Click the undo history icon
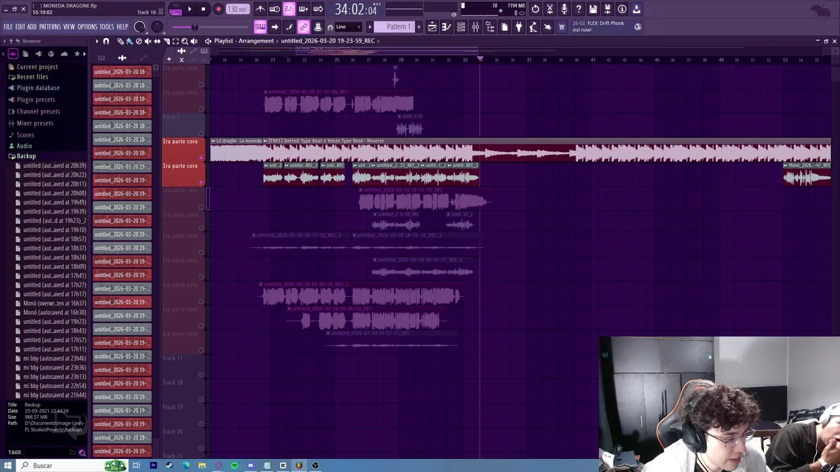Screen dimensions: 840x472 point(535,9)
